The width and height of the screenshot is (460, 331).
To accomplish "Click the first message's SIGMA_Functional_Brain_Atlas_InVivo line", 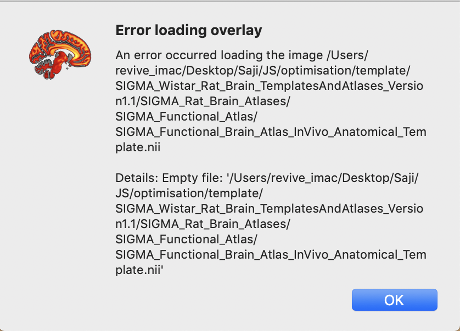I will 271,132.
